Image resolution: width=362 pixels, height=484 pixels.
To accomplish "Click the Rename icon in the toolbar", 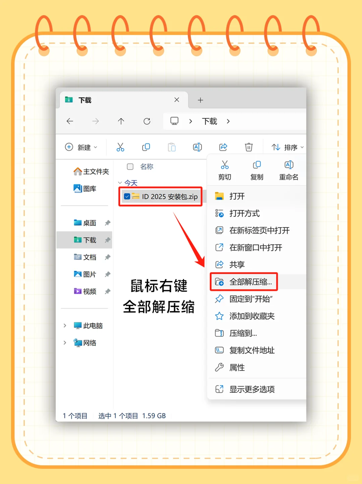I will (x=197, y=147).
